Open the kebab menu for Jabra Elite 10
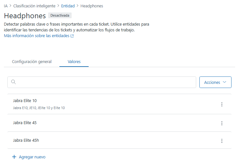This screenshot has width=236, height=167. (222, 104)
